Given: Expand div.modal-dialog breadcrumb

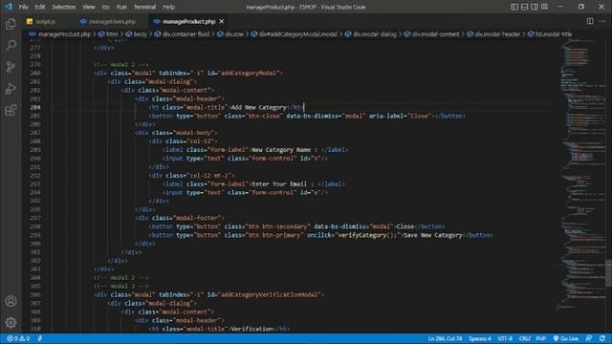Looking at the screenshot, I should (x=375, y=34).
